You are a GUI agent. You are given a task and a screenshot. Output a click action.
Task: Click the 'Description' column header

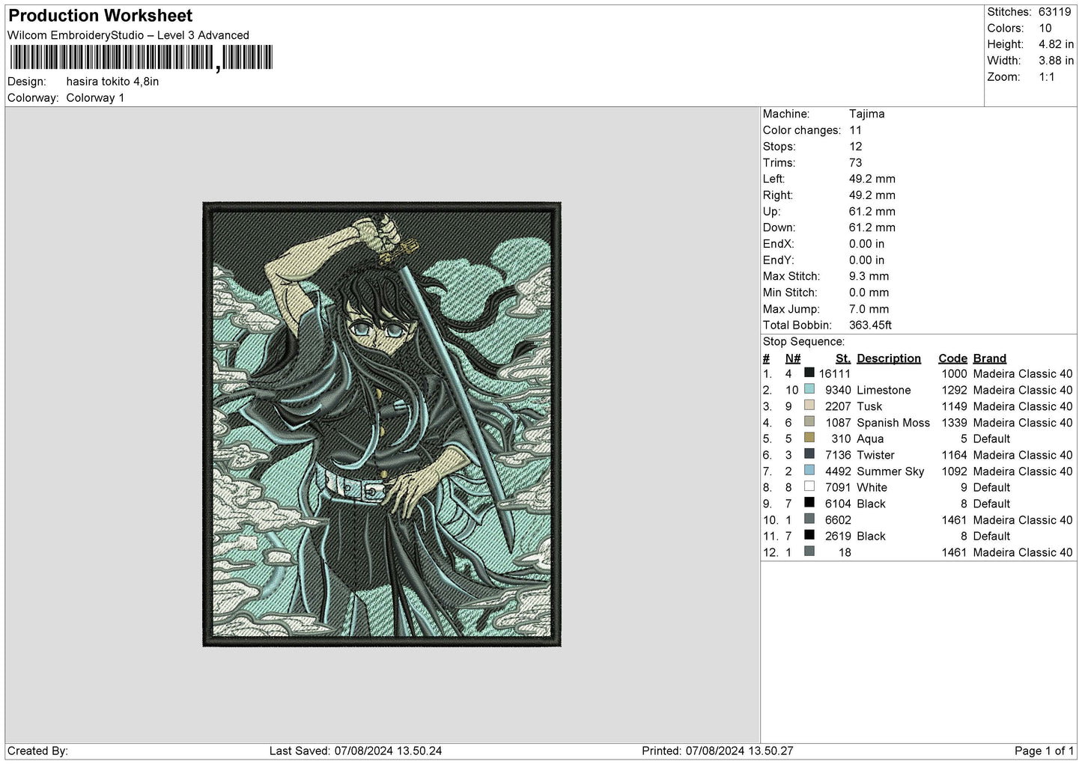click(x=889, y=358)
